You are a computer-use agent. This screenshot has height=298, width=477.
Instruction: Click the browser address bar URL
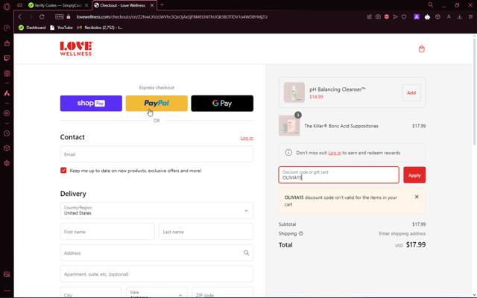coord(172,17)
